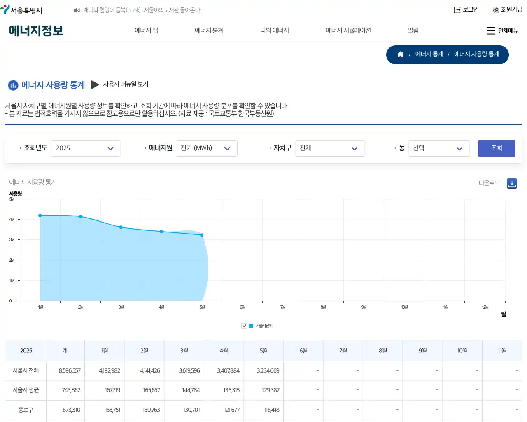
Task: Open the 조회년도 2025 dropdown
Action: pos(86,148)
